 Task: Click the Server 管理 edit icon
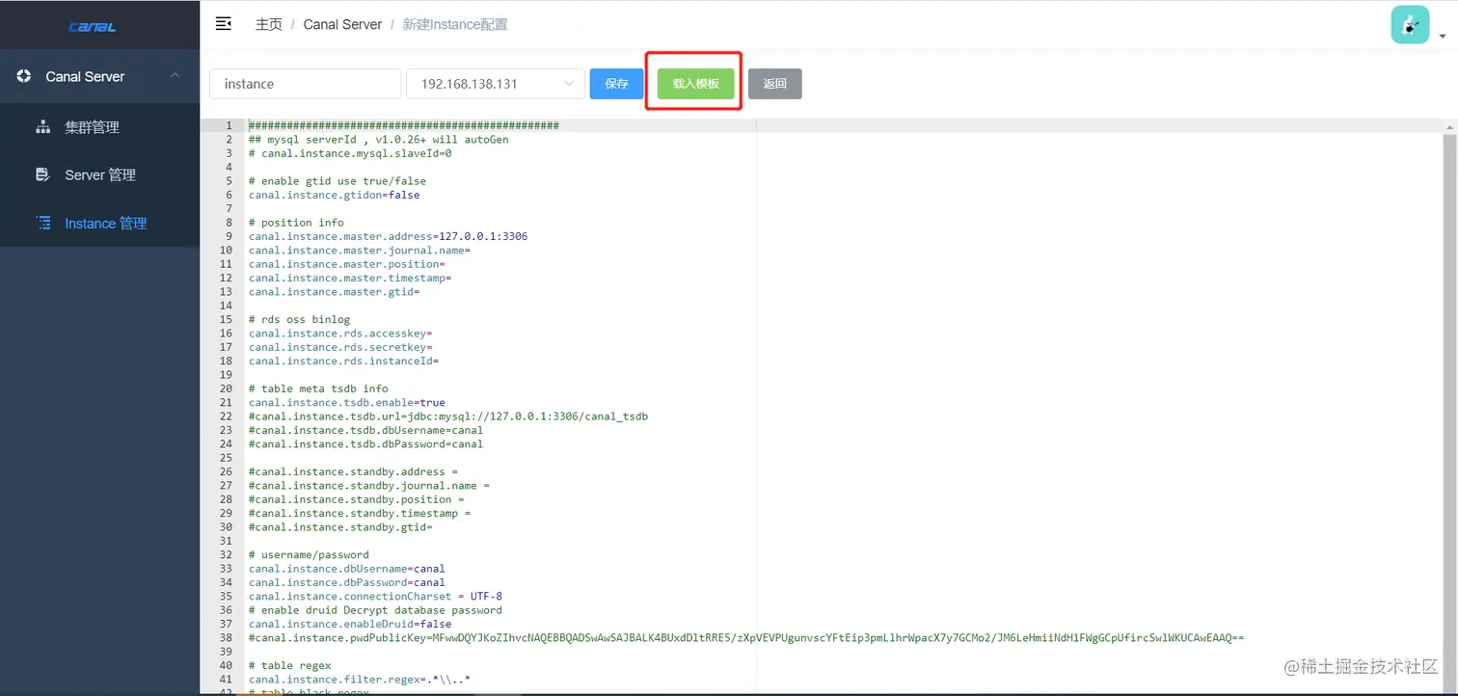pyautogui.click(x=42, y=174)
